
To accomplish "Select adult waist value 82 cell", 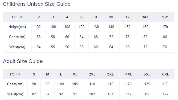I will click(x=34, y=94).
